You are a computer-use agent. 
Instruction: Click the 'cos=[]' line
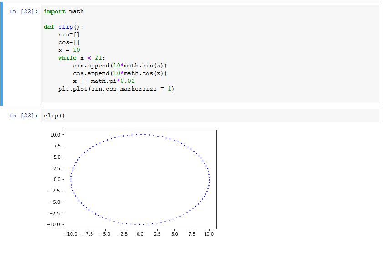[69, 42]
